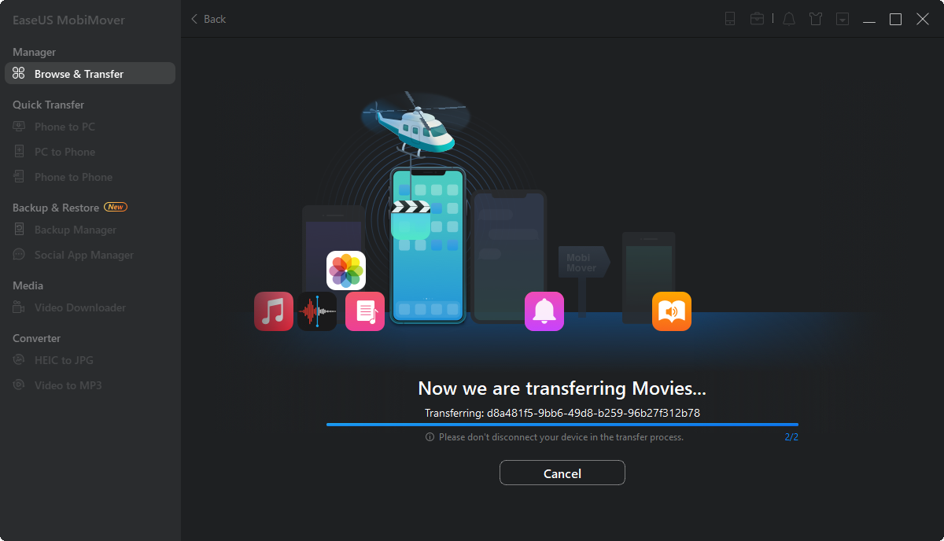Open Phone to Phone transfer
The height and width of the screenshot is (541, 944).
[73, 177]
